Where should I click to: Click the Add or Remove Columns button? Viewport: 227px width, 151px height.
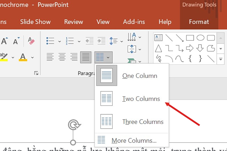pos(103,57)
